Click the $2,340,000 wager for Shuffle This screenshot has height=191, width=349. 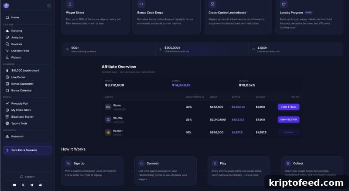218,119
